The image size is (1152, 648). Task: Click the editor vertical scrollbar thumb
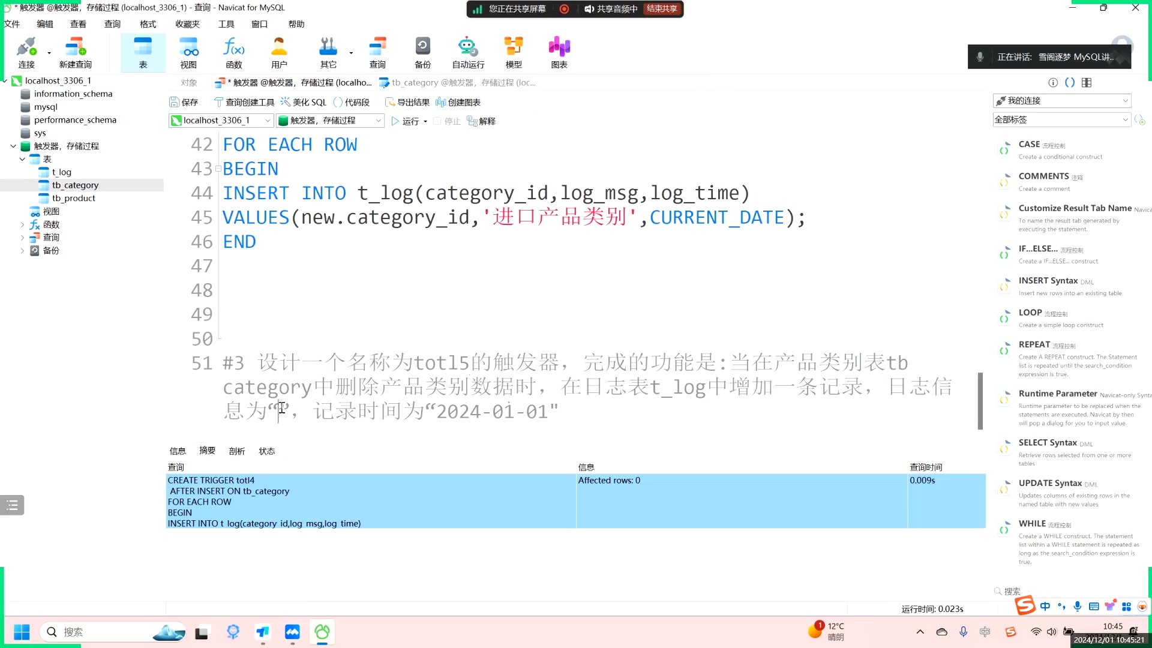(x=980, y=401)
